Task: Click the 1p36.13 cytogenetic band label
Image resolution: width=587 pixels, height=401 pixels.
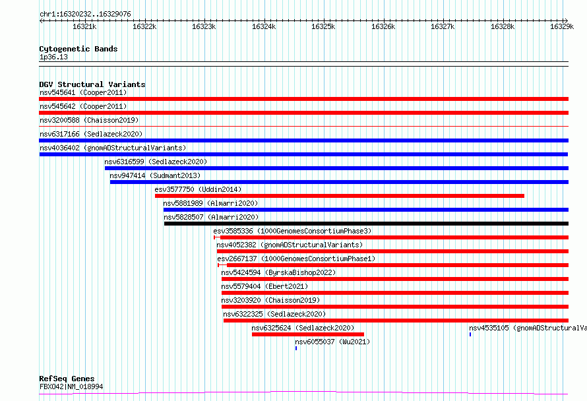Action: 53,57
